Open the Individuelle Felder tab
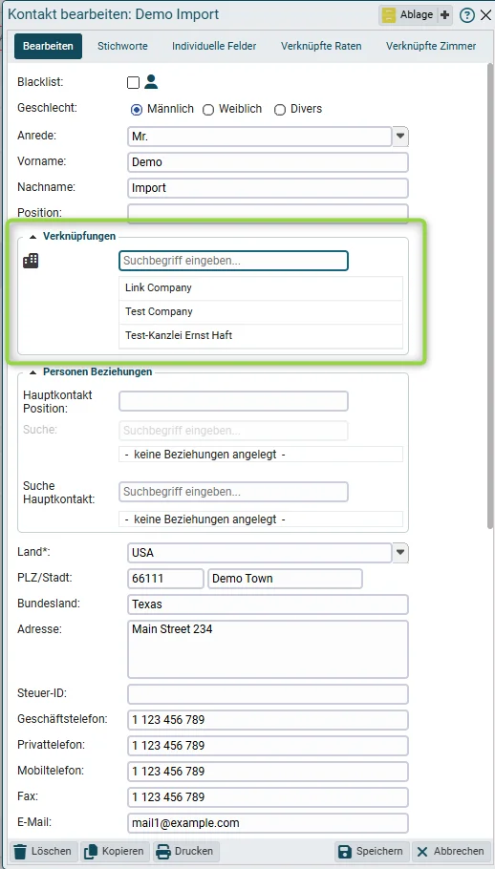Screen dimensions: 495x869 [x=214, y=46]
